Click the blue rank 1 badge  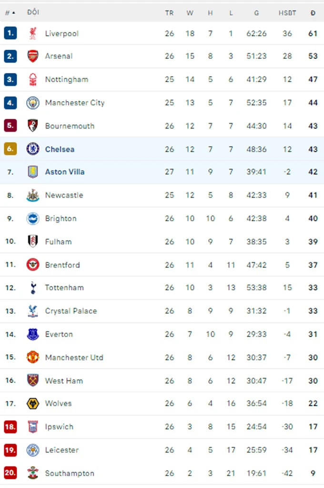click(10, 33)
